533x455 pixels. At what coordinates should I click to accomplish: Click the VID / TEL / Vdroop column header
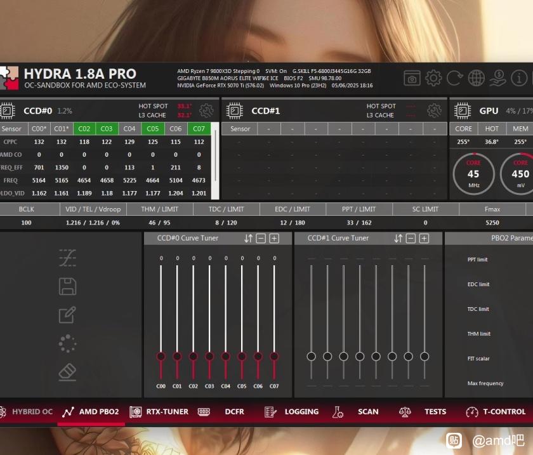click(x=93, y=209)
